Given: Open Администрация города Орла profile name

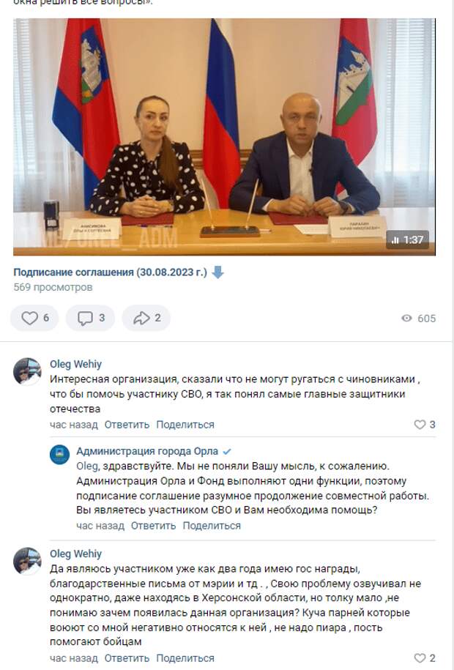Looking at the screenshot, I should pyautogui.click(x=147, y=451).
